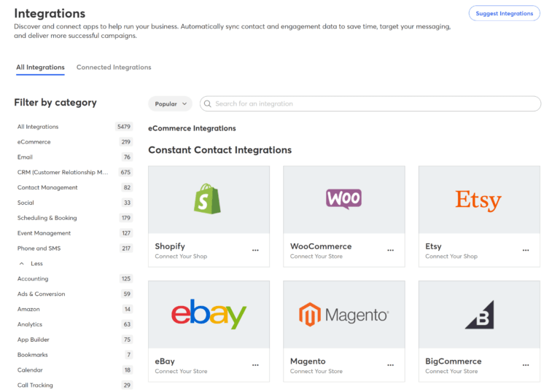This screenshot has height=392, width=560.
Task: Collapse categories with the Less chevron
Action: [22, 264]
